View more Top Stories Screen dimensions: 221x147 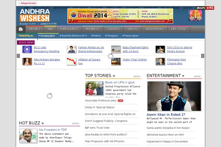point(137,76)
